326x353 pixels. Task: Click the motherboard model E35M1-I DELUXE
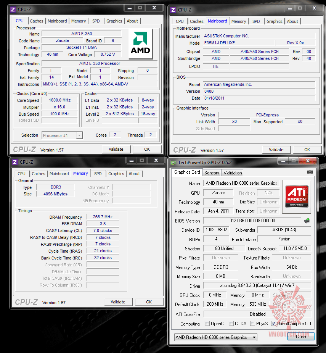(x=239, y=43)
